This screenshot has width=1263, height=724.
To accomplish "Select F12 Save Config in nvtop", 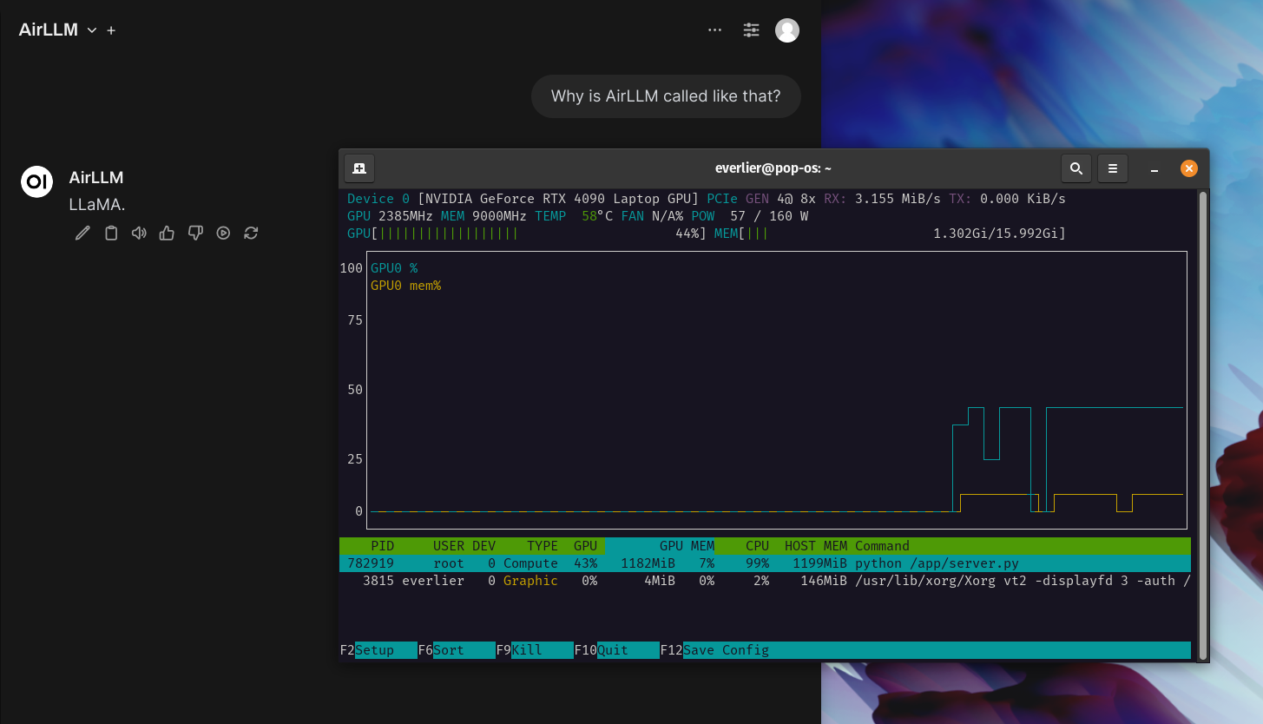I will (714, 650).
